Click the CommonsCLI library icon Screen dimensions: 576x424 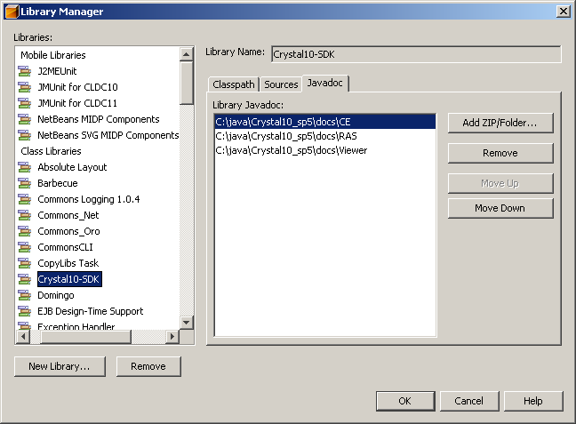(x=25, y=247)
